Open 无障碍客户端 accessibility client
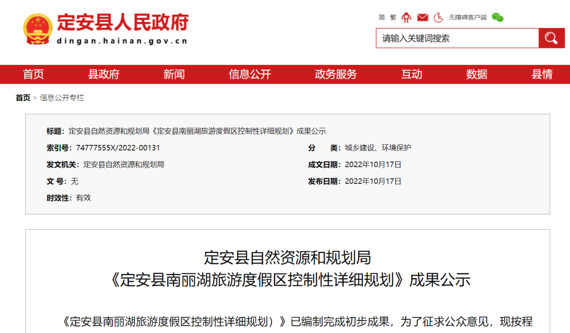 click(x=468, y=17)
